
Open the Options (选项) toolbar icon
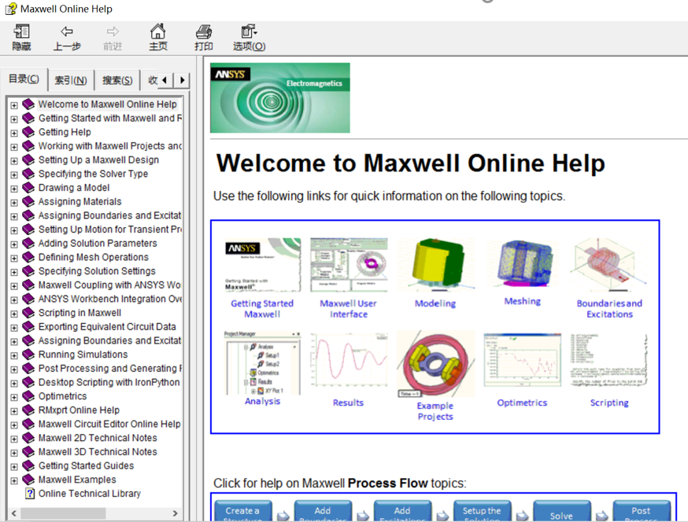click(249, 31)
